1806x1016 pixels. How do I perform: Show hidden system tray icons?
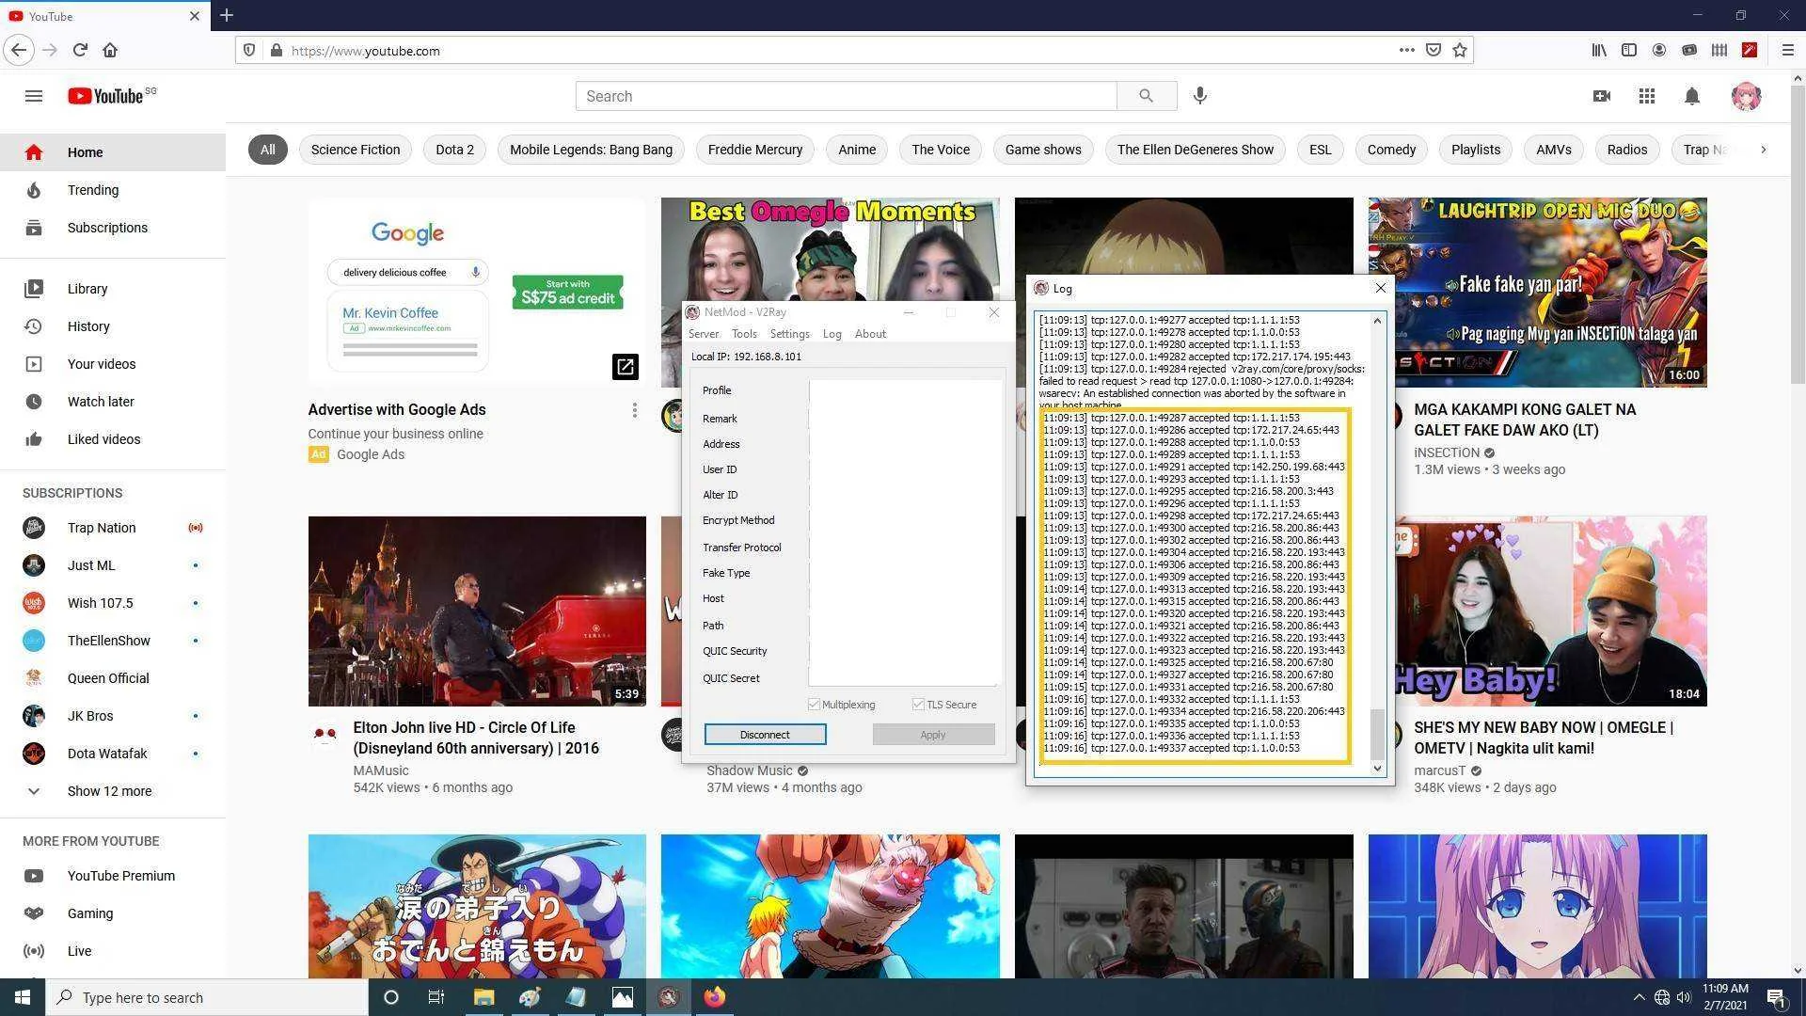[1639, 997]
